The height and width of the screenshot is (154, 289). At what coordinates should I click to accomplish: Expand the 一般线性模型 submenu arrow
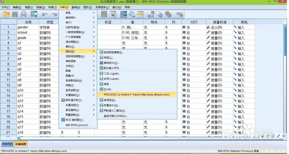tap(94, 32)
